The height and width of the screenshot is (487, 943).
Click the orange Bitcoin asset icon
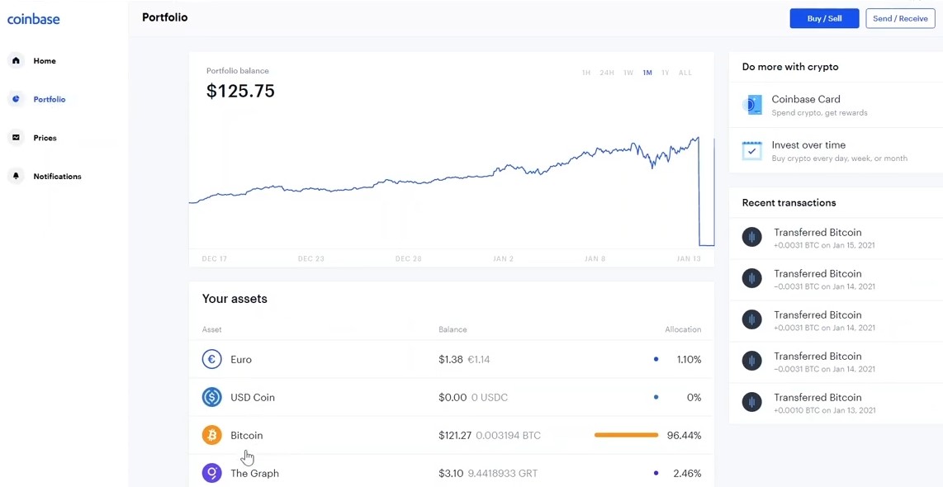tap(212, 435)
